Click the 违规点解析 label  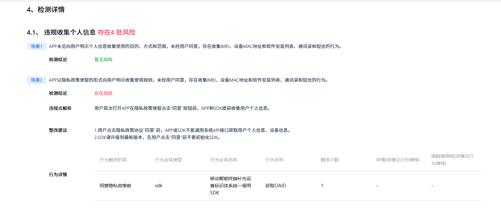pos(60,108)
